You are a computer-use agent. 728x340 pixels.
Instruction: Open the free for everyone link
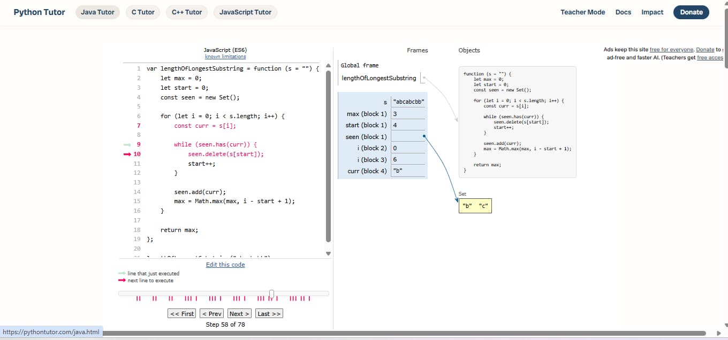click(x=672, y=50)
